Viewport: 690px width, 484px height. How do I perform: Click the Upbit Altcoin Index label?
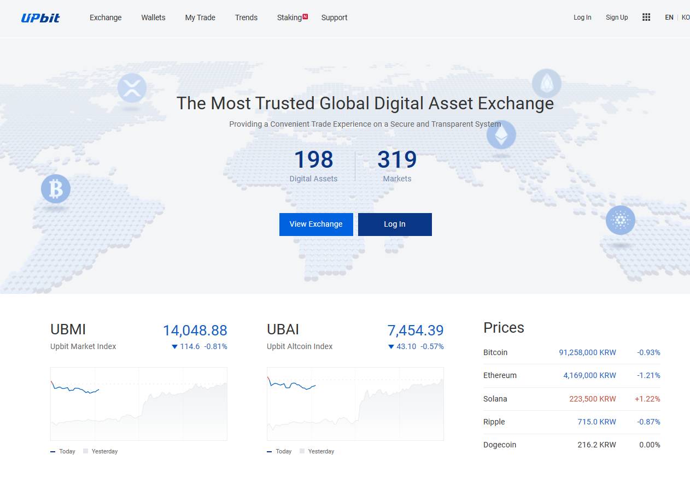point(300,346)
